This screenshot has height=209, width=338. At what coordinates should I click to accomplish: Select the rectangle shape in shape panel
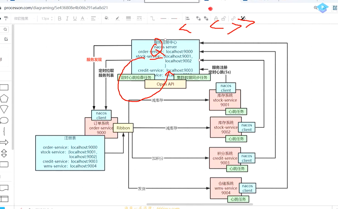(x=4, y=87)
